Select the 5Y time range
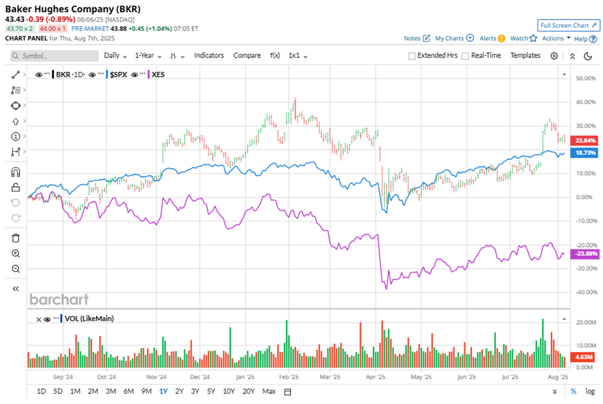 211,391
